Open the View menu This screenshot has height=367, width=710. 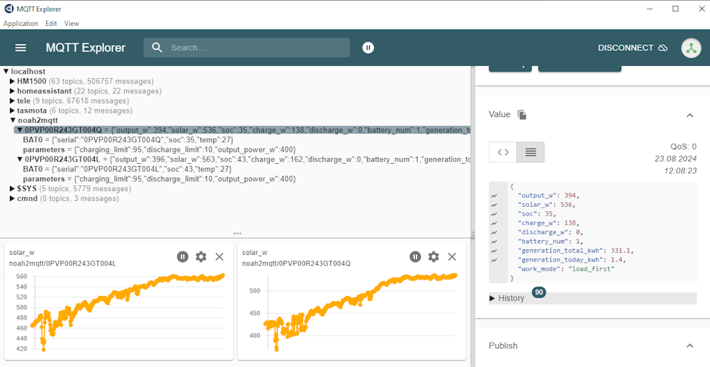pyautogui.click(x=72, y=24)
